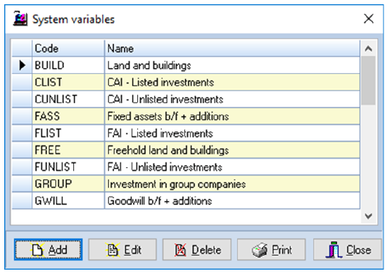This screenshot has height=276, width=387.
Task: Click 'Investment in group companies' name cell
Action: pyautogui.click(x=232, y=184)
